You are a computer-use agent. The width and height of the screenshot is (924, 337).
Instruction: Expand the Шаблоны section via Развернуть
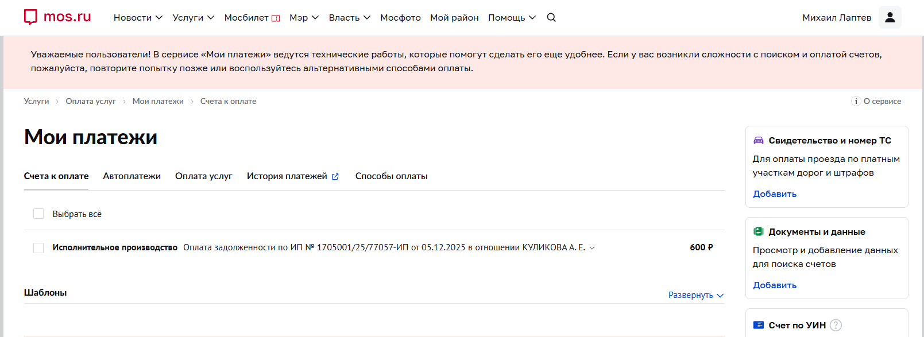tap(695, 295)
